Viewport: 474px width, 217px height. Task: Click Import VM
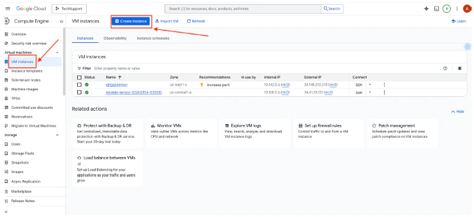pos(167,21)
